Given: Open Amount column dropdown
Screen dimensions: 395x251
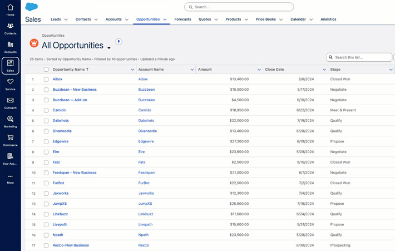Looking at the screenshot, I should (x=259, y=70).
